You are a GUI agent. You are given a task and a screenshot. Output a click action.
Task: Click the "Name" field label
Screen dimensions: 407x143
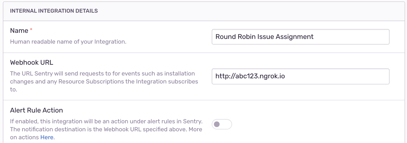[x=19, y=31]
